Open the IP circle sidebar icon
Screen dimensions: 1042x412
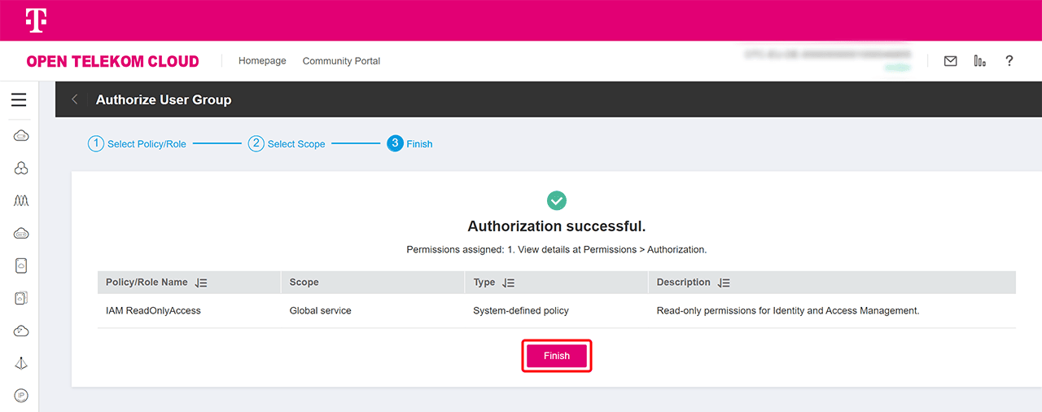21,396
